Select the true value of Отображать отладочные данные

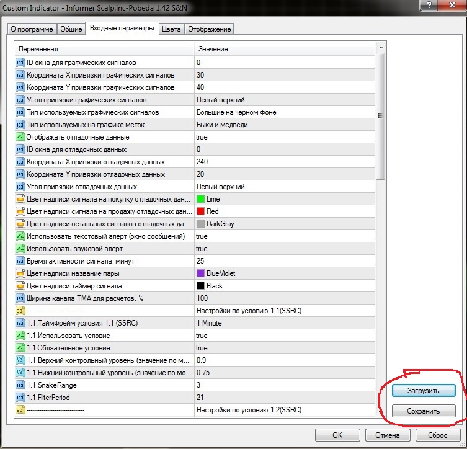click(x=202, y=137)
